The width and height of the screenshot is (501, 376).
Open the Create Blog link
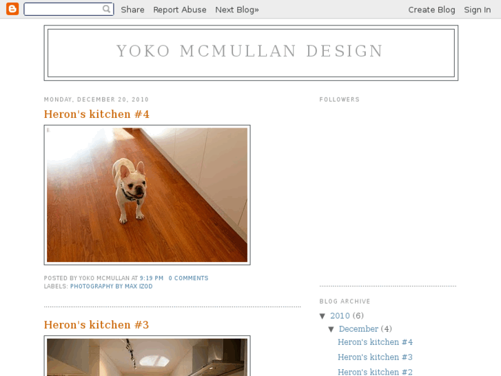(x=431, y=10)
